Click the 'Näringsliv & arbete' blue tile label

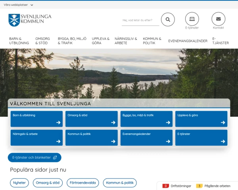click(25, 134)
